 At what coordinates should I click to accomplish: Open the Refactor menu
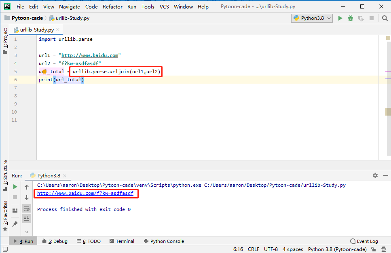112,6
